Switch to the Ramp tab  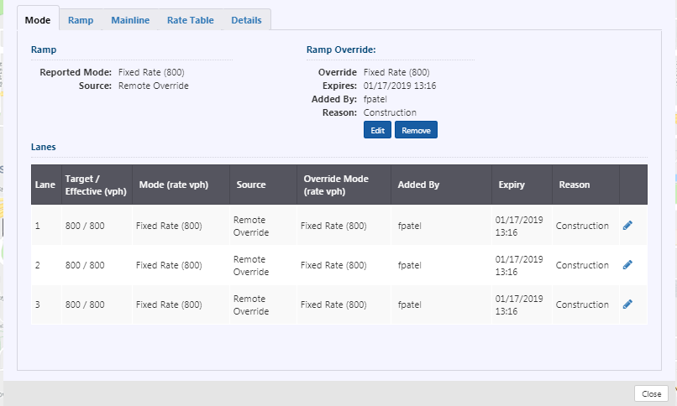click(x=81, y=20)
